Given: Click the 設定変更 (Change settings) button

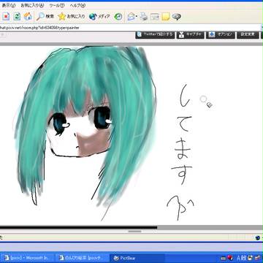Looking at the screenshot, I should [x=248, y=34].
